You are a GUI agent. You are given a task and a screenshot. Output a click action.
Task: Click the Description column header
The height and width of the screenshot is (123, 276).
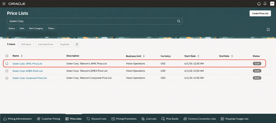[73, 56]
